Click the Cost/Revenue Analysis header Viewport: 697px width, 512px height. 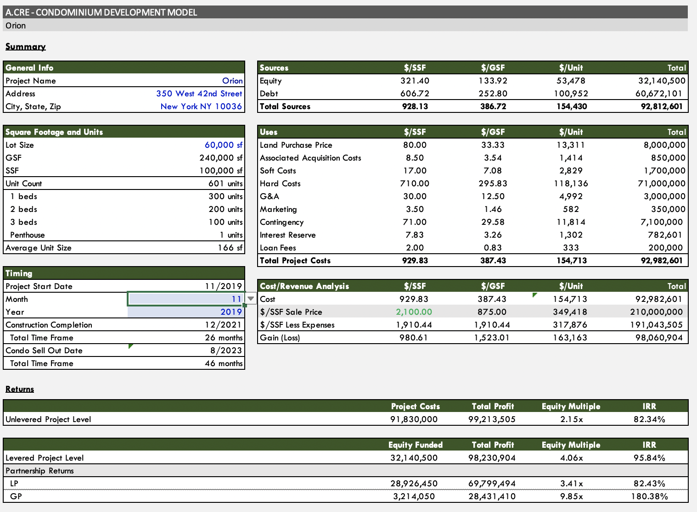tap(304, 286)
